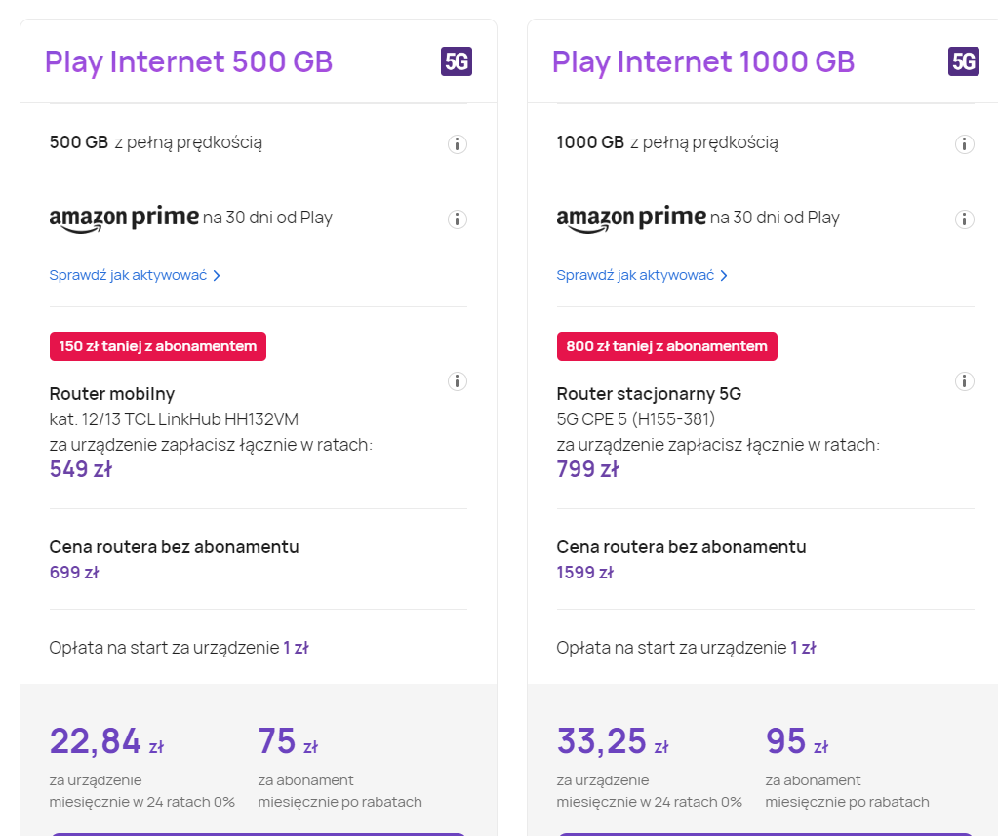Expand chevron after Sprawdź jak aktywować on left
This screenshot has width=998, height=836.
tap(217, 276)
